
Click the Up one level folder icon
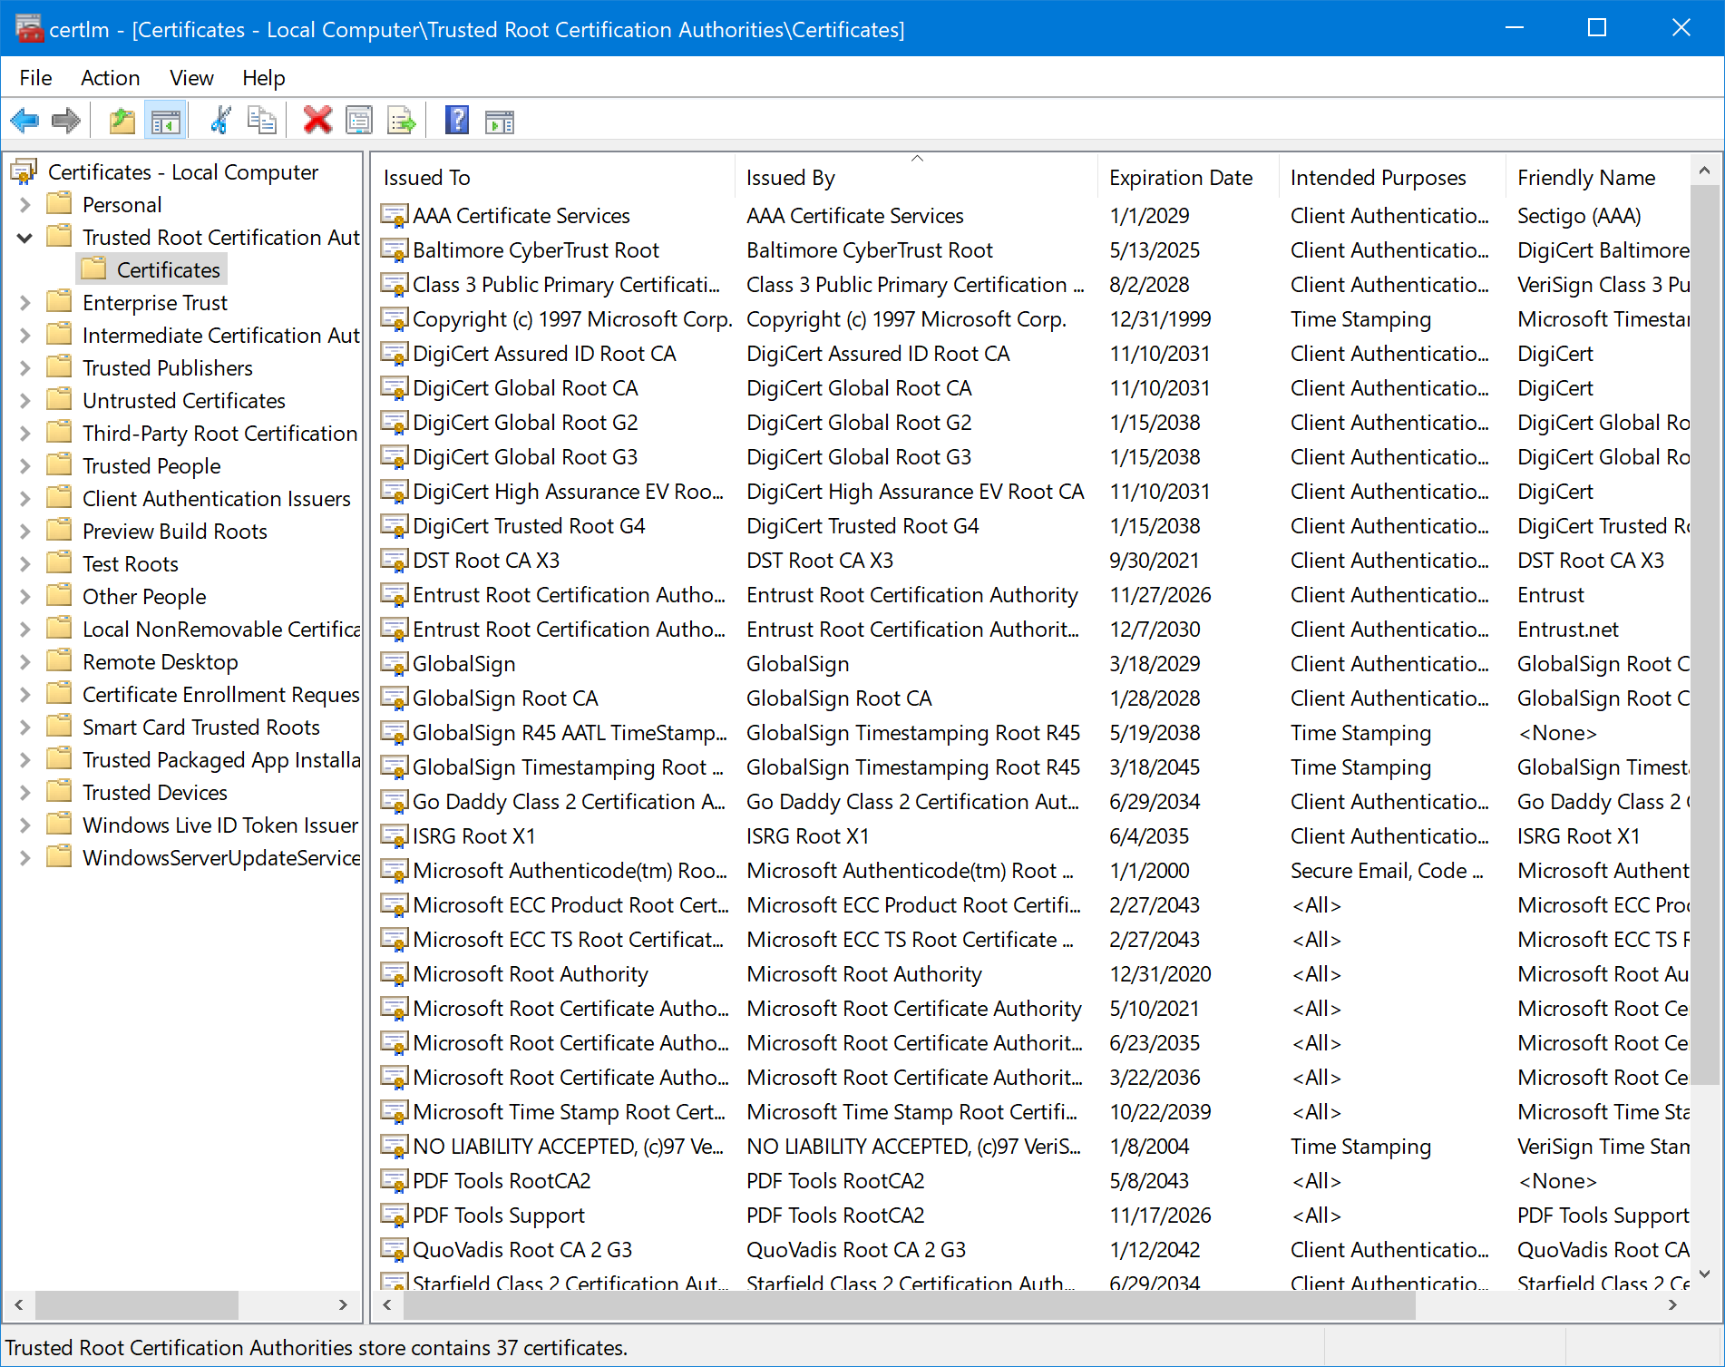(x=122, y=121)
